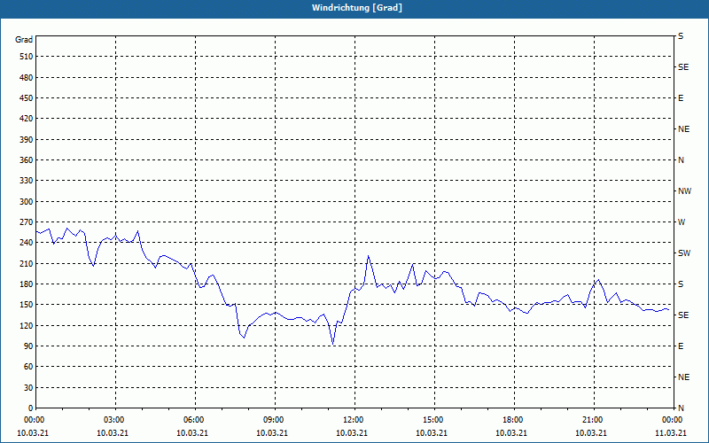Click the 10.03.21 date under 21:00
Screen dimensions: 709x443
click(x=591, y=432)
